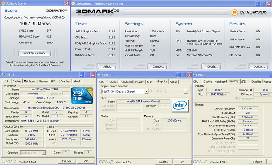Close the middle CPU-Z window
This screenshot has height=165, width=272.
(x=189, y=75)
